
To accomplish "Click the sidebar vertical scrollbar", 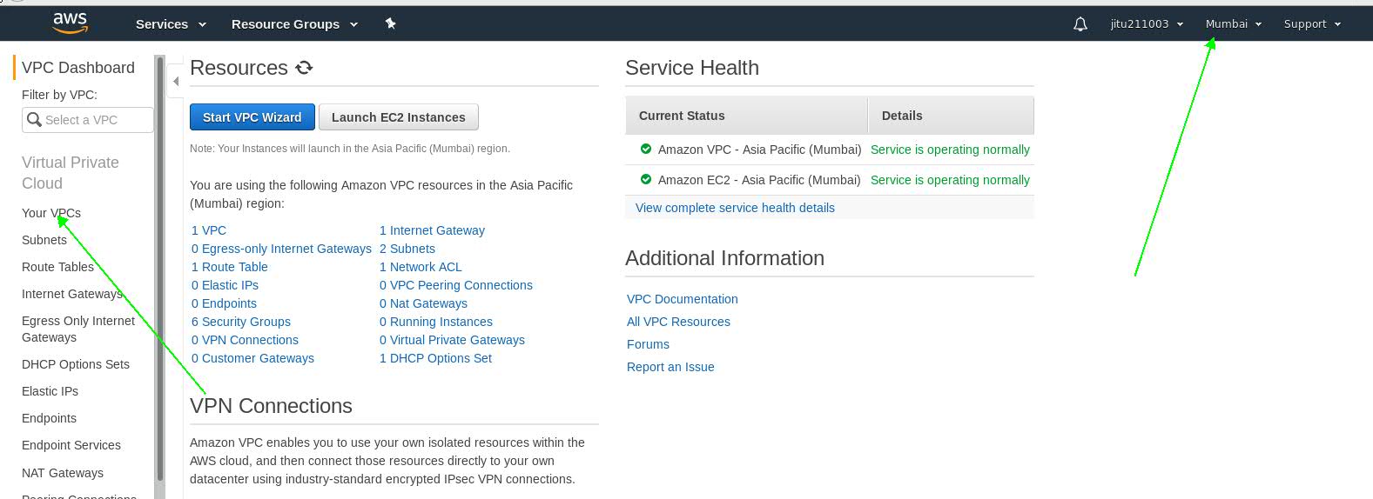I will (x=159, y=269).
